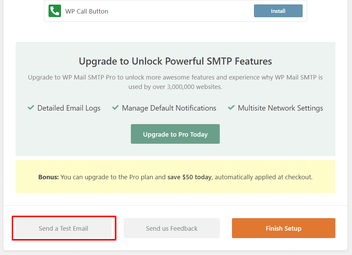Select the Detailed Email Logs feature text
This screenshot has height=255, width=352.
coord(69,108)
